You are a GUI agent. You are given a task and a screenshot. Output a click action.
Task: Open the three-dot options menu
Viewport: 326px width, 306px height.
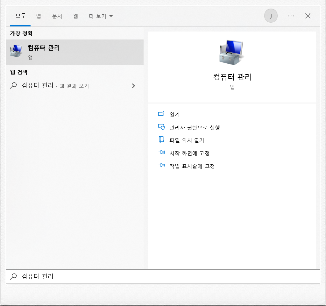pyautogui.click(x=291, y=16)
